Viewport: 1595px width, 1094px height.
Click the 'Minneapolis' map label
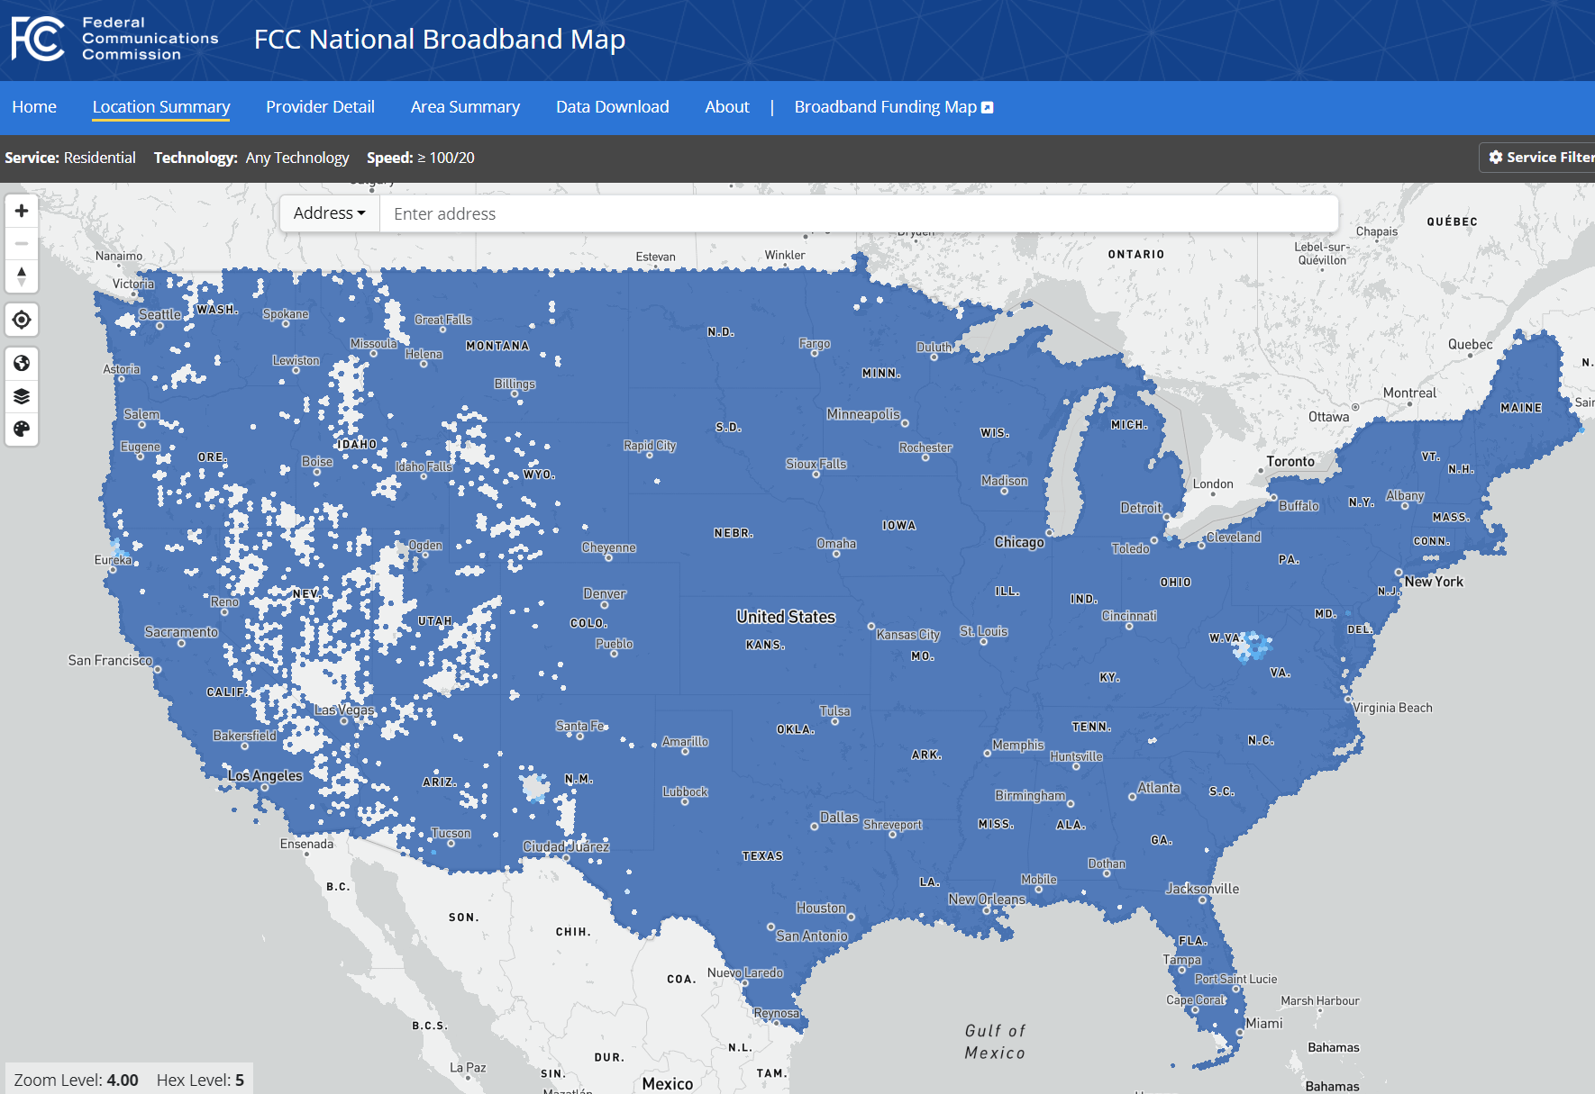point(863,414)
